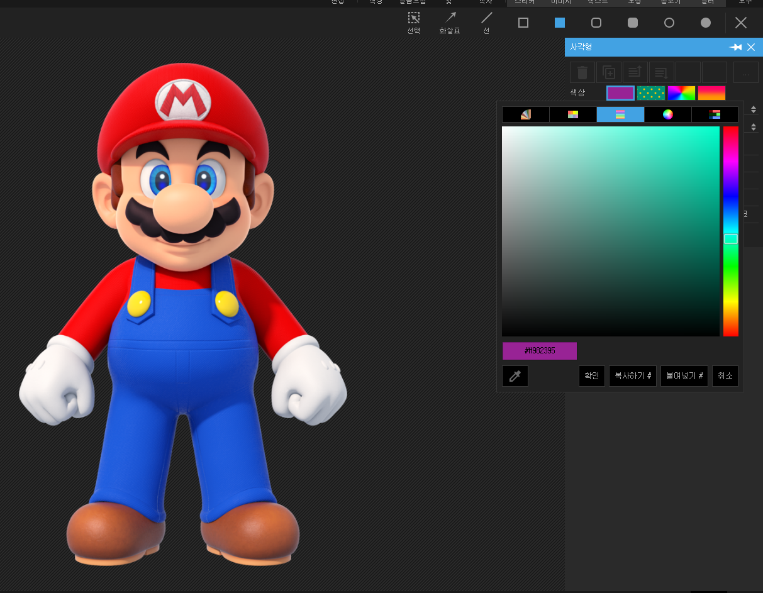The image size is (763, 593).
Task: Click the duplicate object icon
Action: [609, 72]
